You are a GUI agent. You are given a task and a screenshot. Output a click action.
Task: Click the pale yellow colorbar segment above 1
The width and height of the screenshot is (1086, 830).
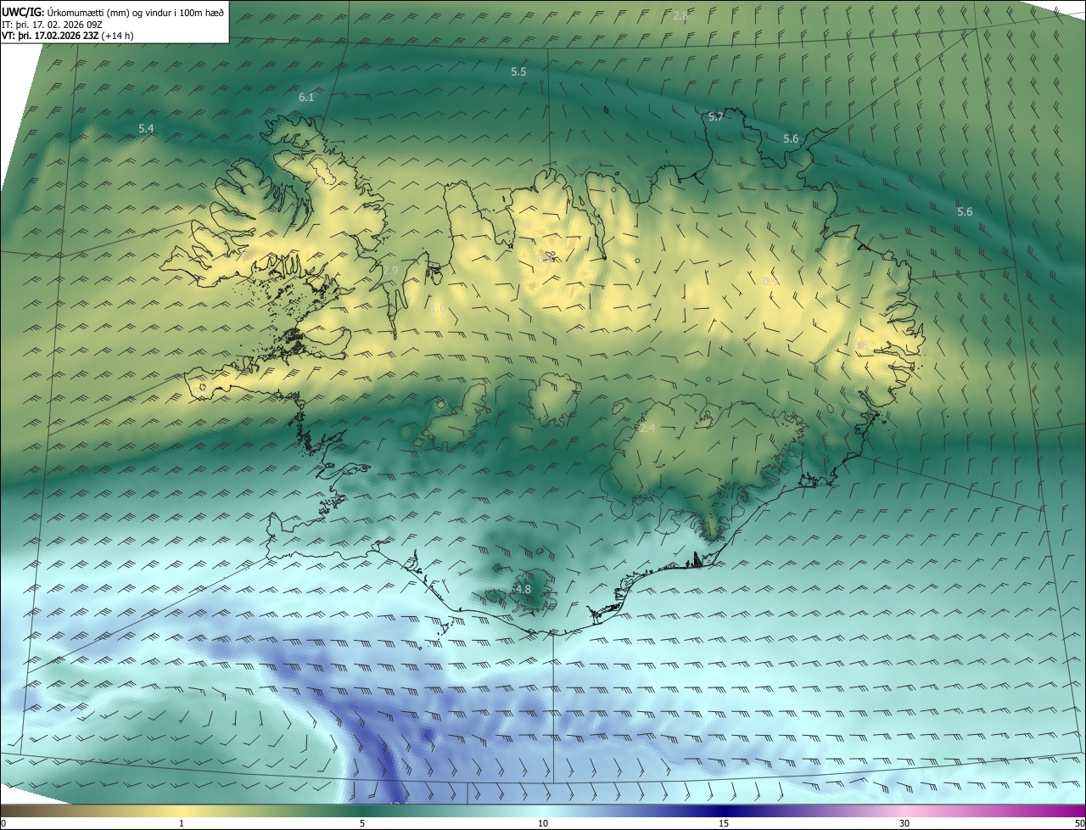tap(182, 811)
